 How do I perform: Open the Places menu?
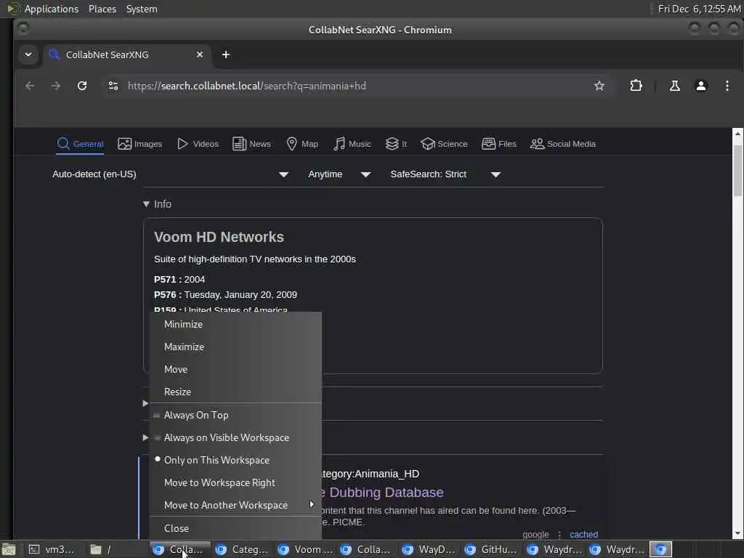(102, 9)
